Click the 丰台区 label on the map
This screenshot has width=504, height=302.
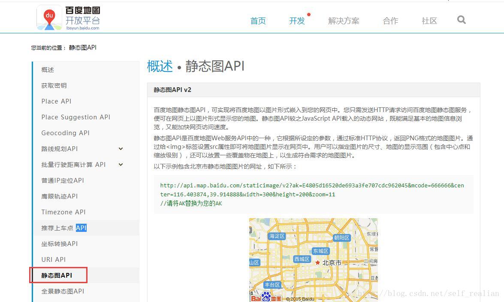[x=272, y=284]
